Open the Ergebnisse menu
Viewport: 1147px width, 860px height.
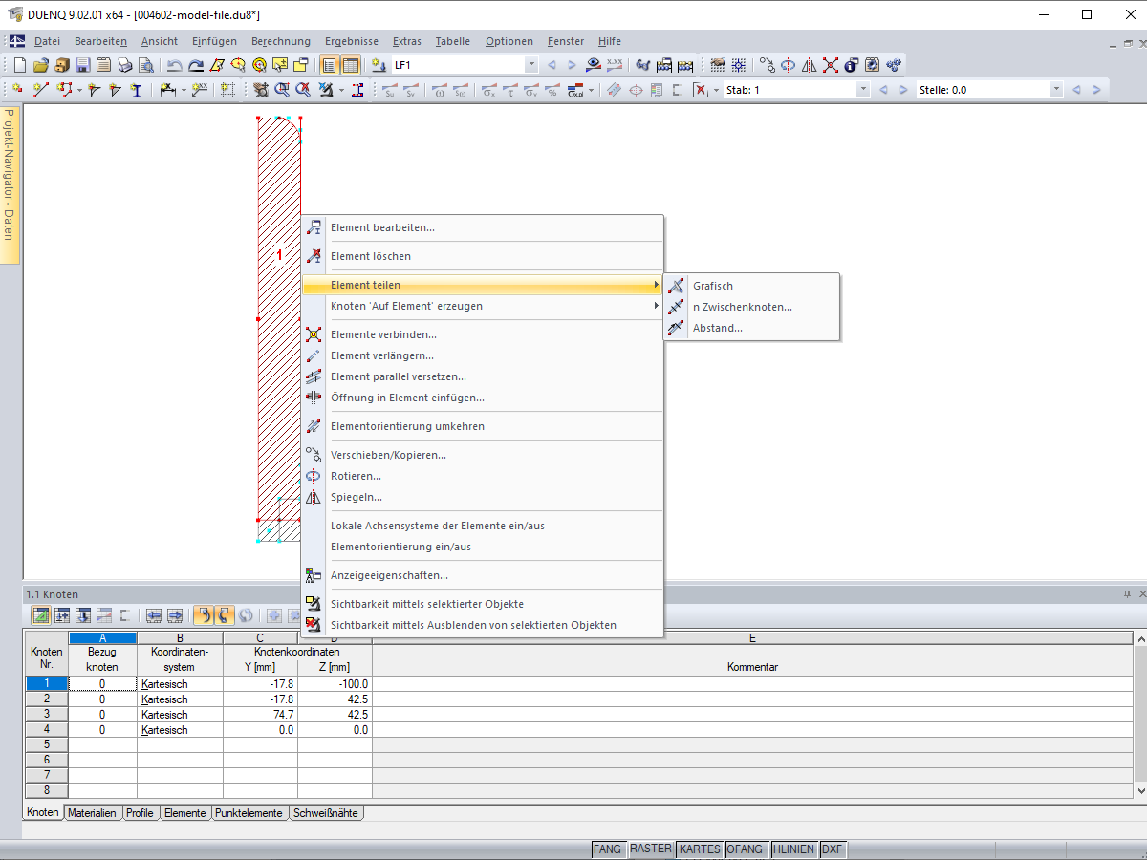point(352,41)
